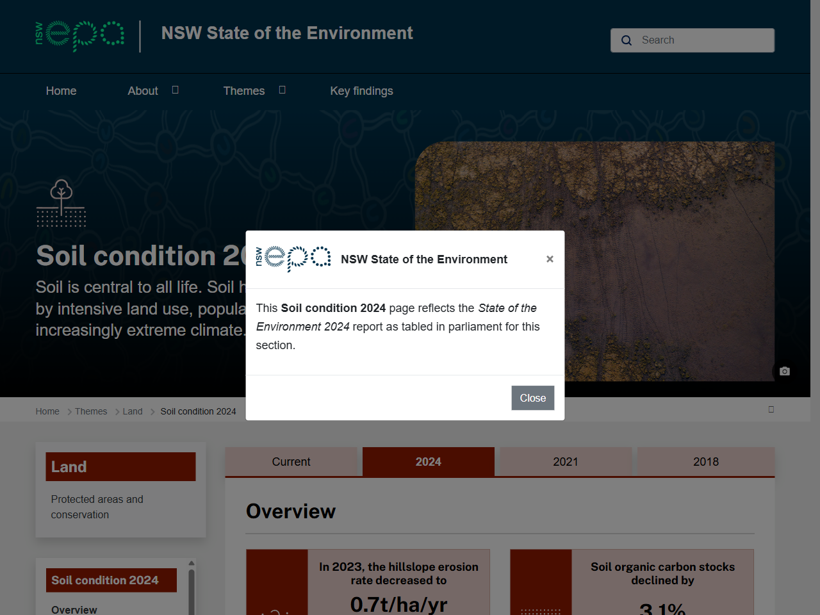Click the camera icon on the hero photo
The image size is (820, 615).
click(784, 371)
